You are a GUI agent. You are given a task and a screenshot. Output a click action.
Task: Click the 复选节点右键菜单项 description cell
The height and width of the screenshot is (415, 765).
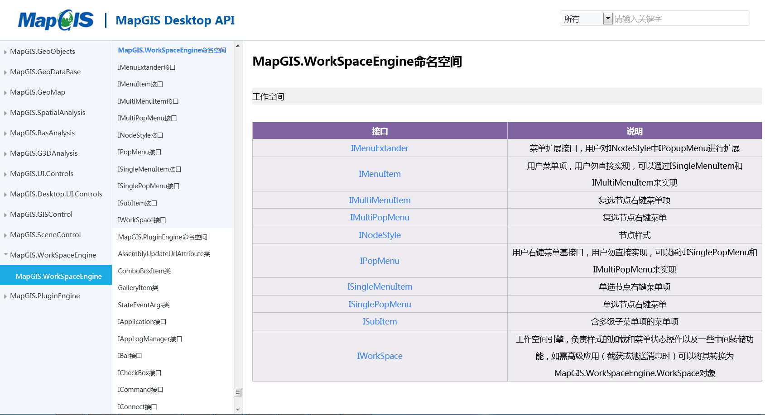tap(635, 200)
